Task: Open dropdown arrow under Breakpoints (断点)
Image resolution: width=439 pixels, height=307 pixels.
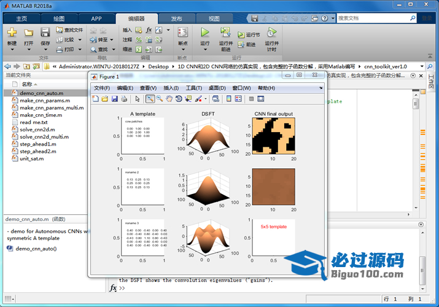Action: click(183, 50)
